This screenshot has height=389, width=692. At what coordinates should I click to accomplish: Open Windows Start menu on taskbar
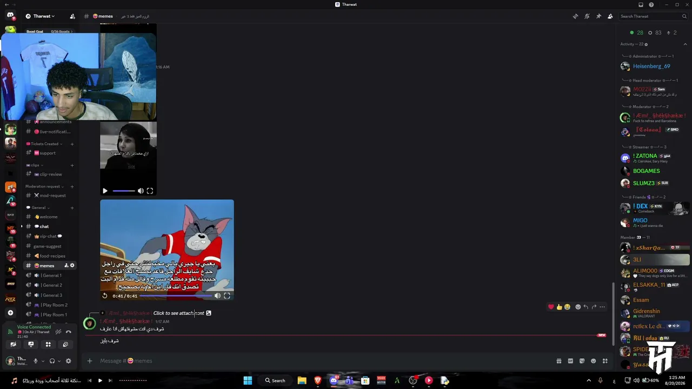(248, 380)
